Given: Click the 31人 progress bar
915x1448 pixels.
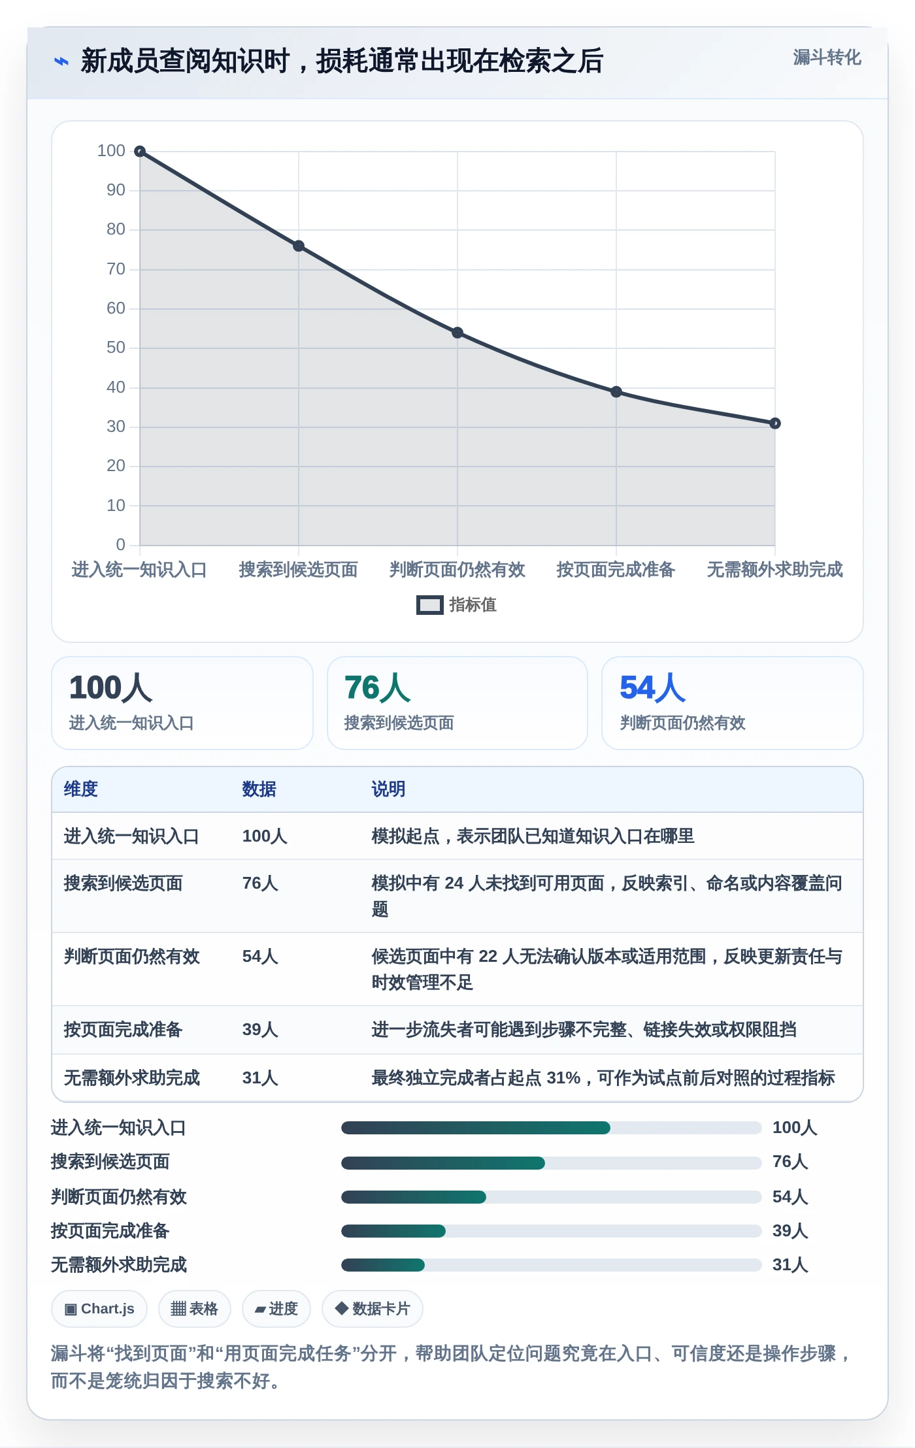Looking at the screenshot, I should pyautogui.click(x=552, y=1265).
